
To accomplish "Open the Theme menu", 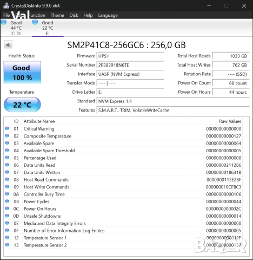I will coord(57,15).
